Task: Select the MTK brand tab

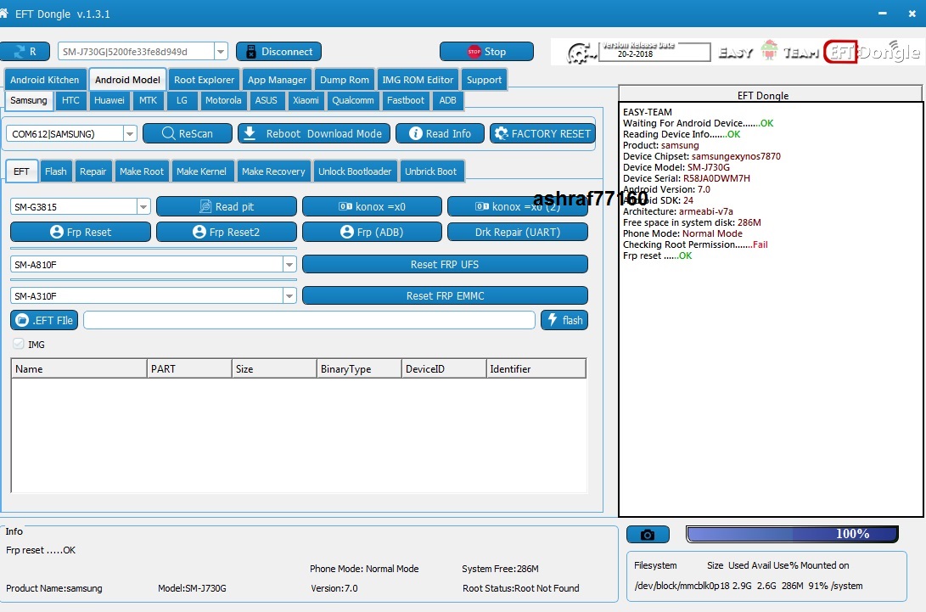Action: (149, 100)
